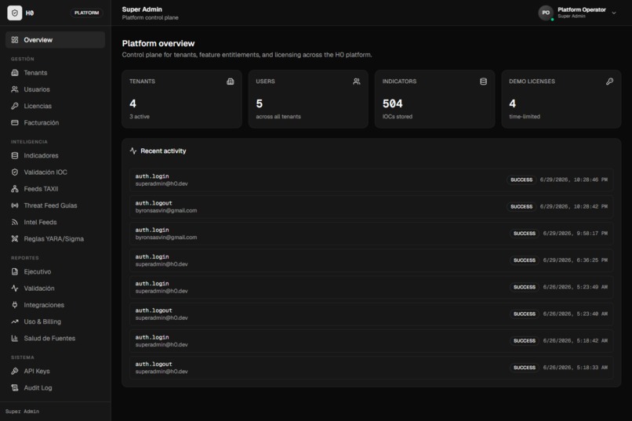
Task: Open the Ejecutivo report
Action: click(x=55, y=271)
